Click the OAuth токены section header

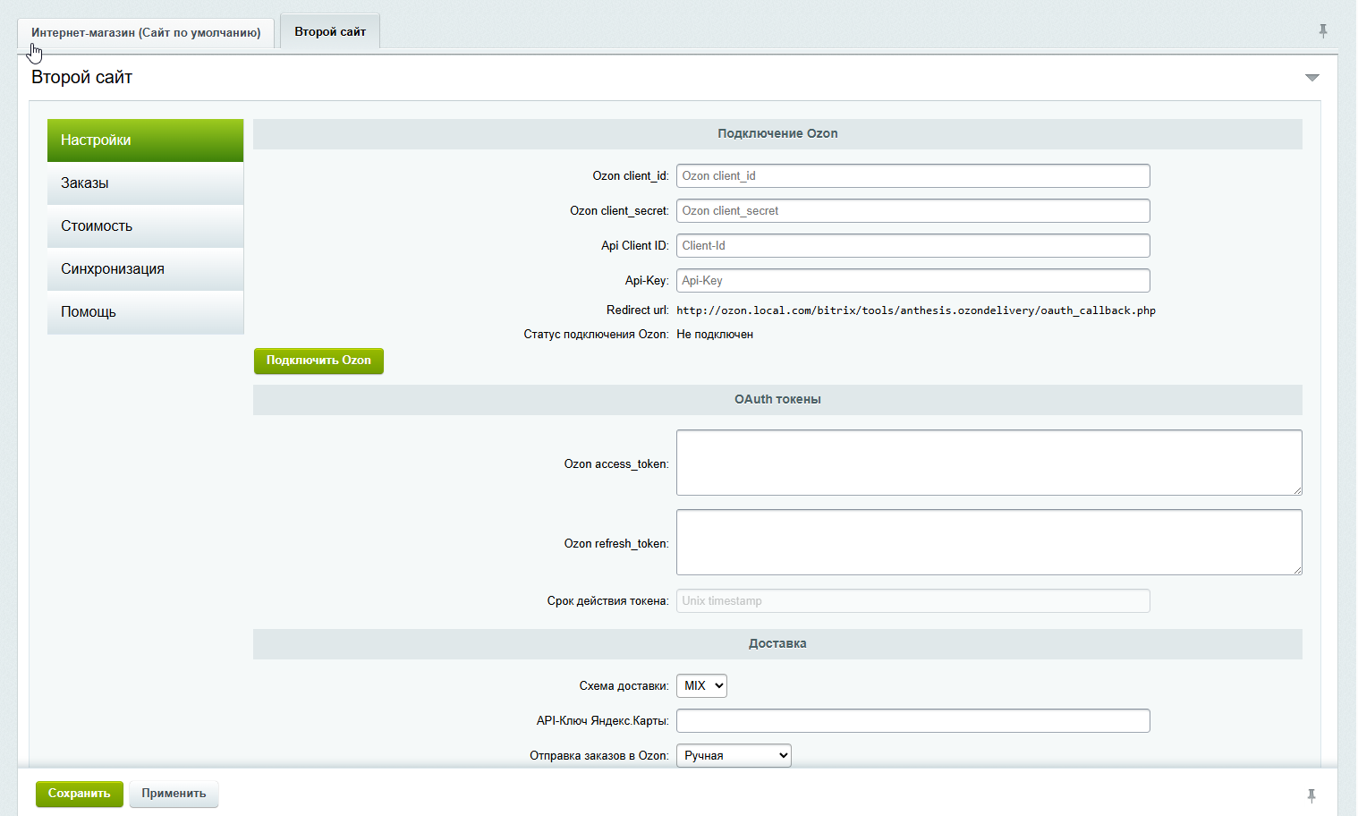point(777,400)
